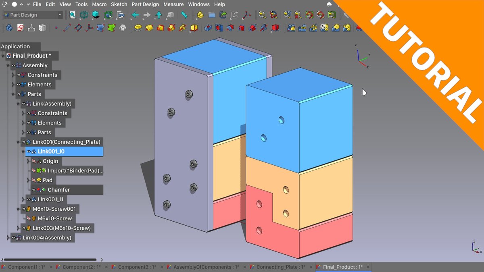Expand the Link003(M6x10-Screw) node
Screen dimensions: 484x272
(18, 228)
